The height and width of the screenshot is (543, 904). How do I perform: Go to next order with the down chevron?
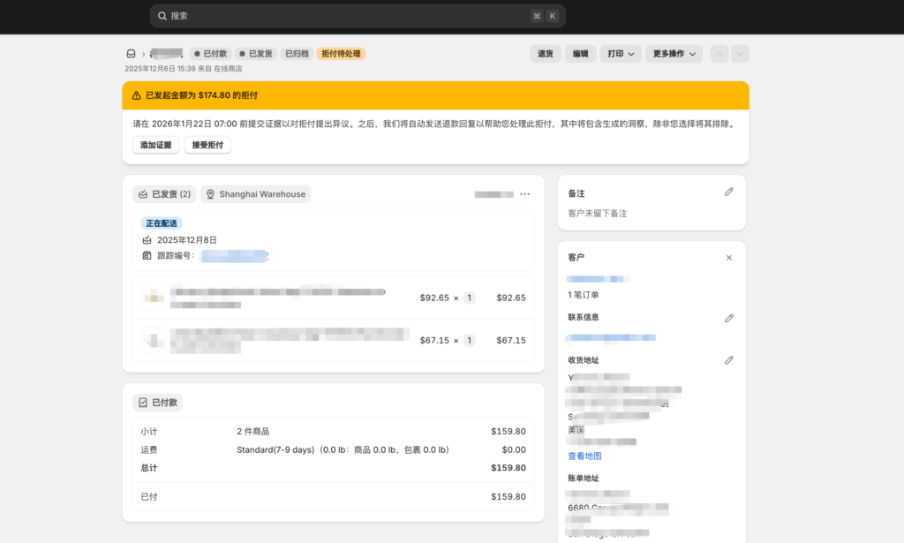pos(739,53)
